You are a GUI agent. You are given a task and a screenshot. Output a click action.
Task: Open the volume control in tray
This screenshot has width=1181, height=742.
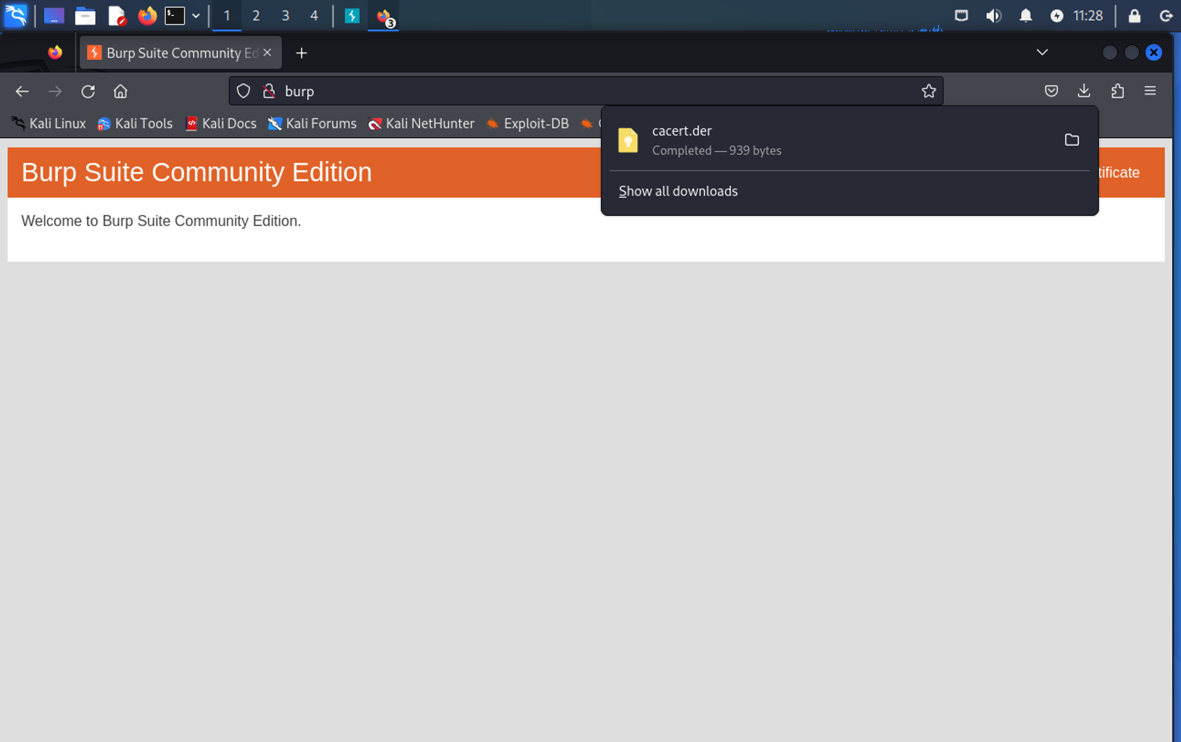coord(993,15)
